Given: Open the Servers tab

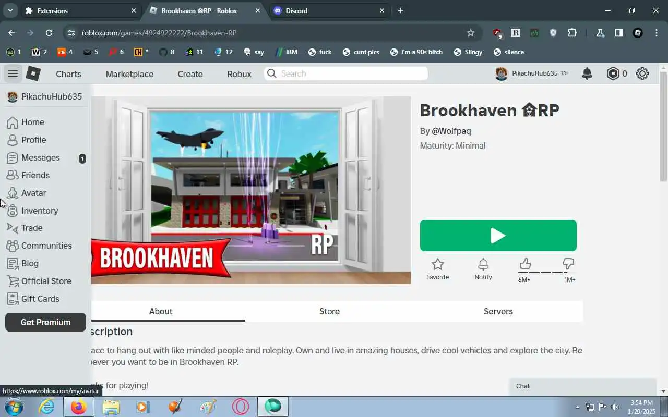Looking at the screenshot, I should [498, 311].
